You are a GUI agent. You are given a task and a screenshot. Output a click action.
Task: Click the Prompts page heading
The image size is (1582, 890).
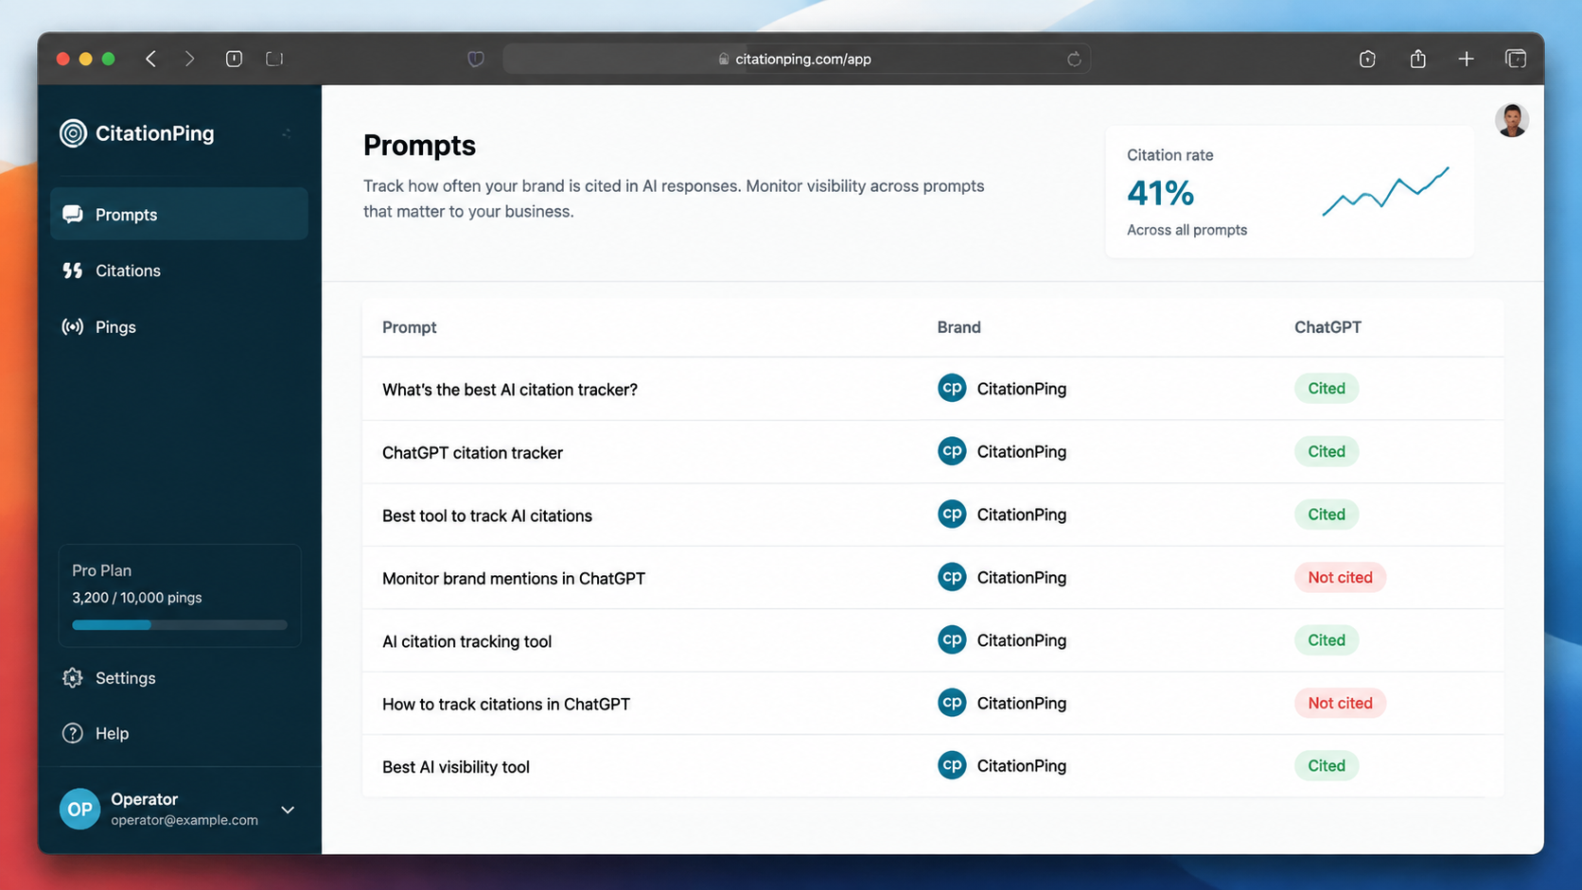click(x=419, y=145)
